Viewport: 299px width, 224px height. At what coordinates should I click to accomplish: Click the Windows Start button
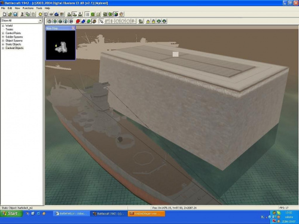(11, 214)
